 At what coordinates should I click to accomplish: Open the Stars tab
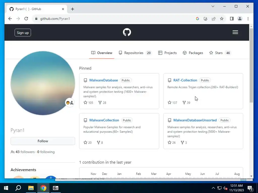[220, 53]
